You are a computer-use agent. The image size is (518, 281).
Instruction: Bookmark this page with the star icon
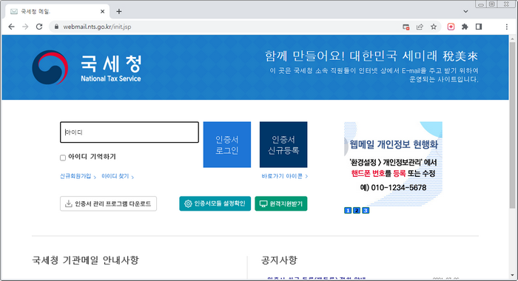434,27
